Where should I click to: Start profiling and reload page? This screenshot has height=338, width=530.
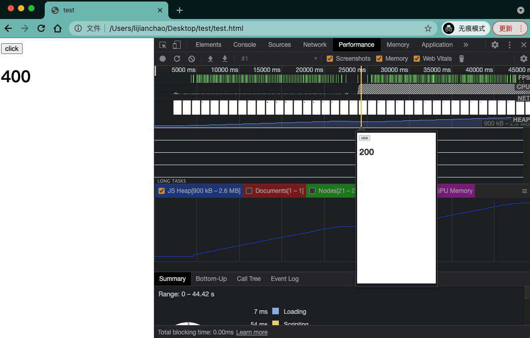(x=177, y=59)
